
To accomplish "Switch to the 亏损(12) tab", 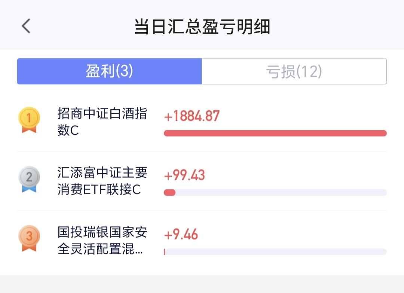I will pos(294,71).
